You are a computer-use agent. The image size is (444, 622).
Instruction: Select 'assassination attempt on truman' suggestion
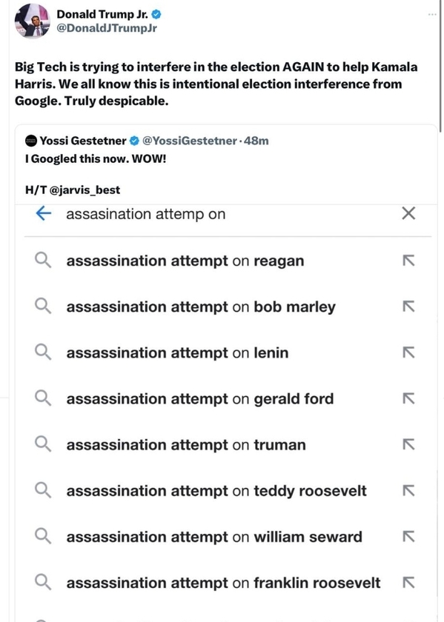(228, 445)
